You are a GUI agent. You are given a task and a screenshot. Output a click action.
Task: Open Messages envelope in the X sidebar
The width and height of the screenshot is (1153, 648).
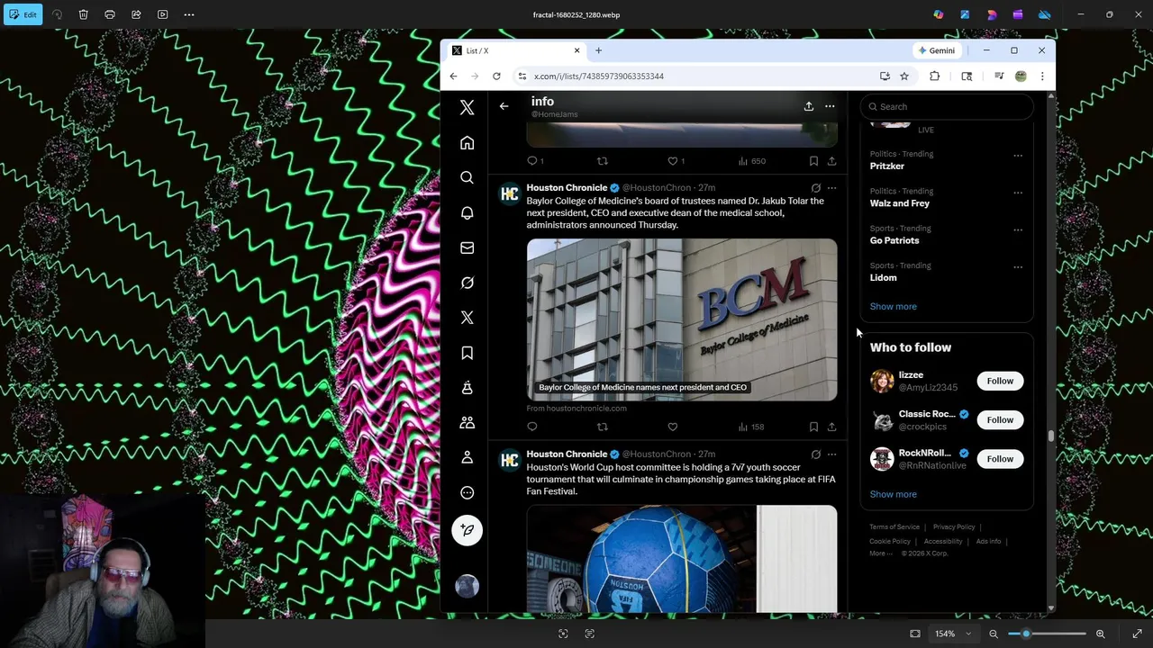(x=467, y=247)
